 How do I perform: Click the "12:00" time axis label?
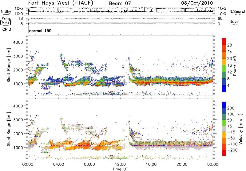point(120,165)
